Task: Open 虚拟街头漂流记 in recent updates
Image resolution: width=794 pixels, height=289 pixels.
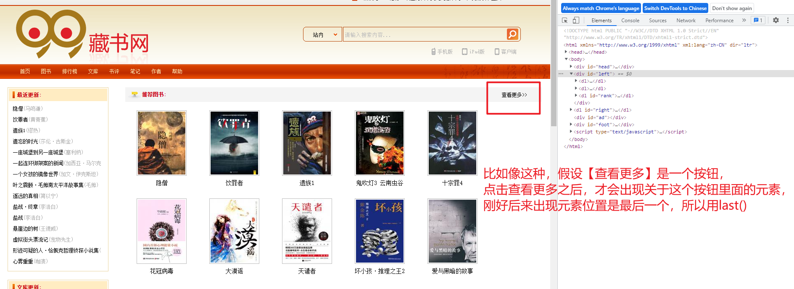Action: 30,240
